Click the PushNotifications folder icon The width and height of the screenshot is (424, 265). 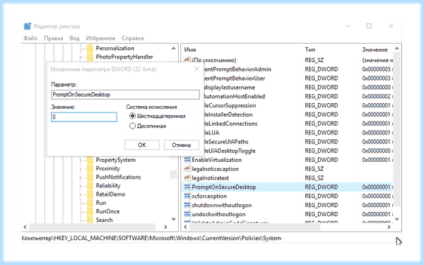point(90,177)
